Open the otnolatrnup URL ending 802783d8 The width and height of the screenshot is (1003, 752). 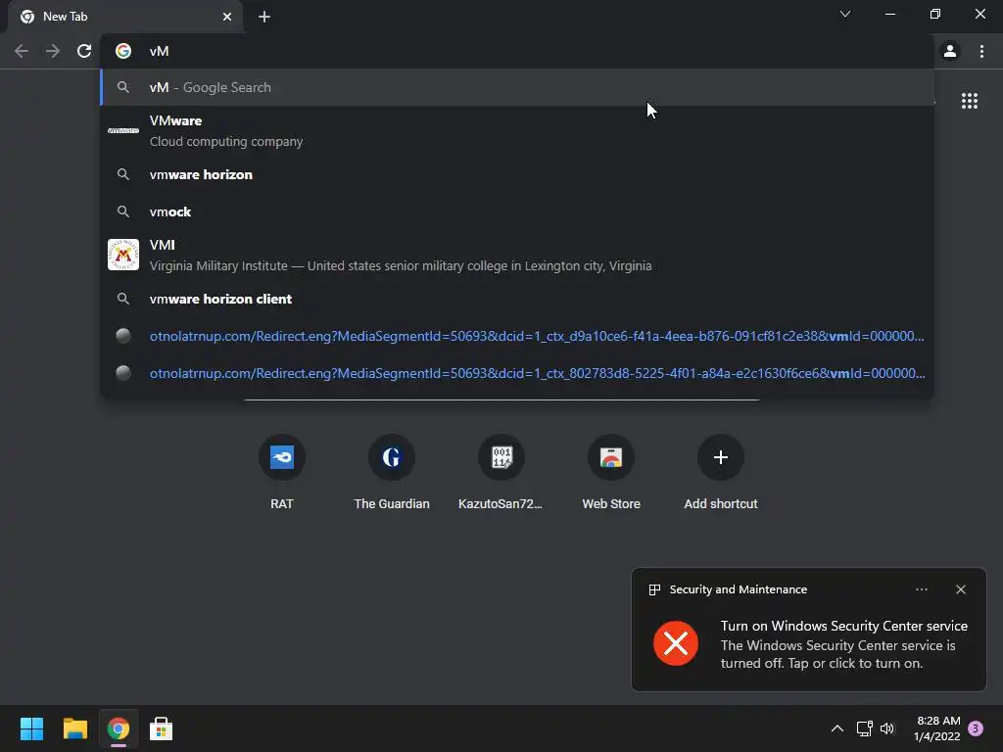[x=517, y=373]
